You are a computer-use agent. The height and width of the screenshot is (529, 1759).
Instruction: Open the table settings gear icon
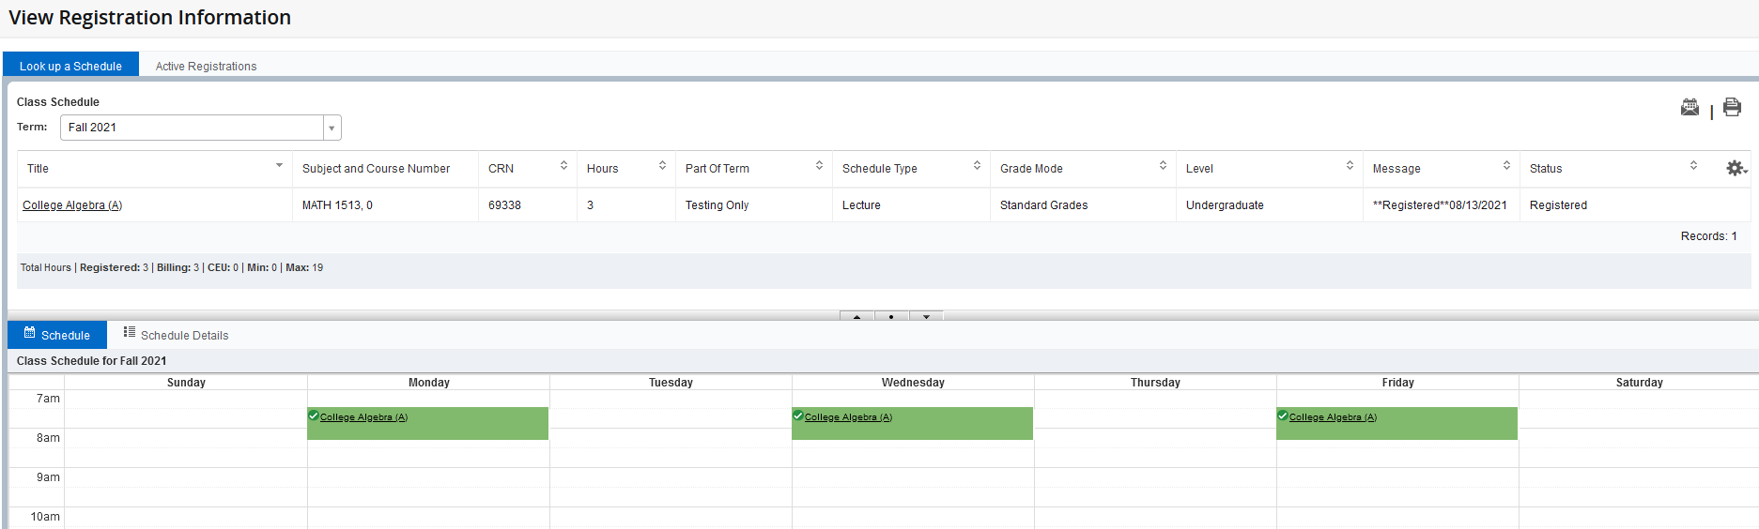tap(1736, 168)
